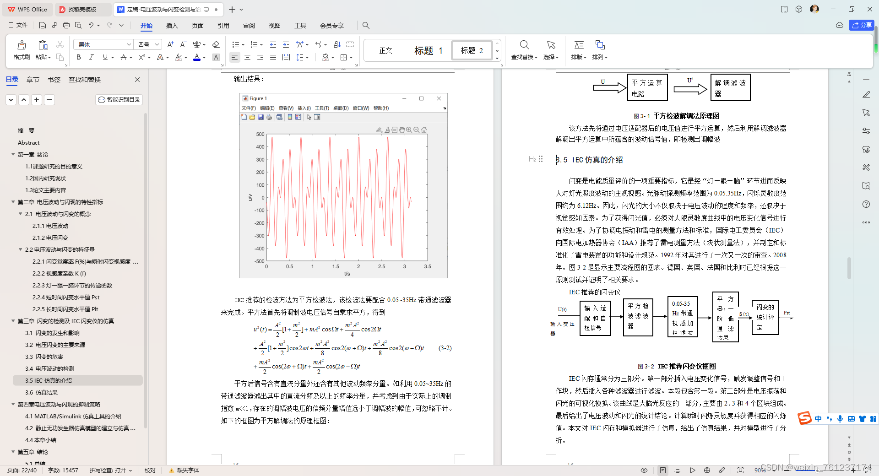
Task: Click the Paste (粘贴) clipboard icon
Action: pyautogui.click(x=43, y=45)
